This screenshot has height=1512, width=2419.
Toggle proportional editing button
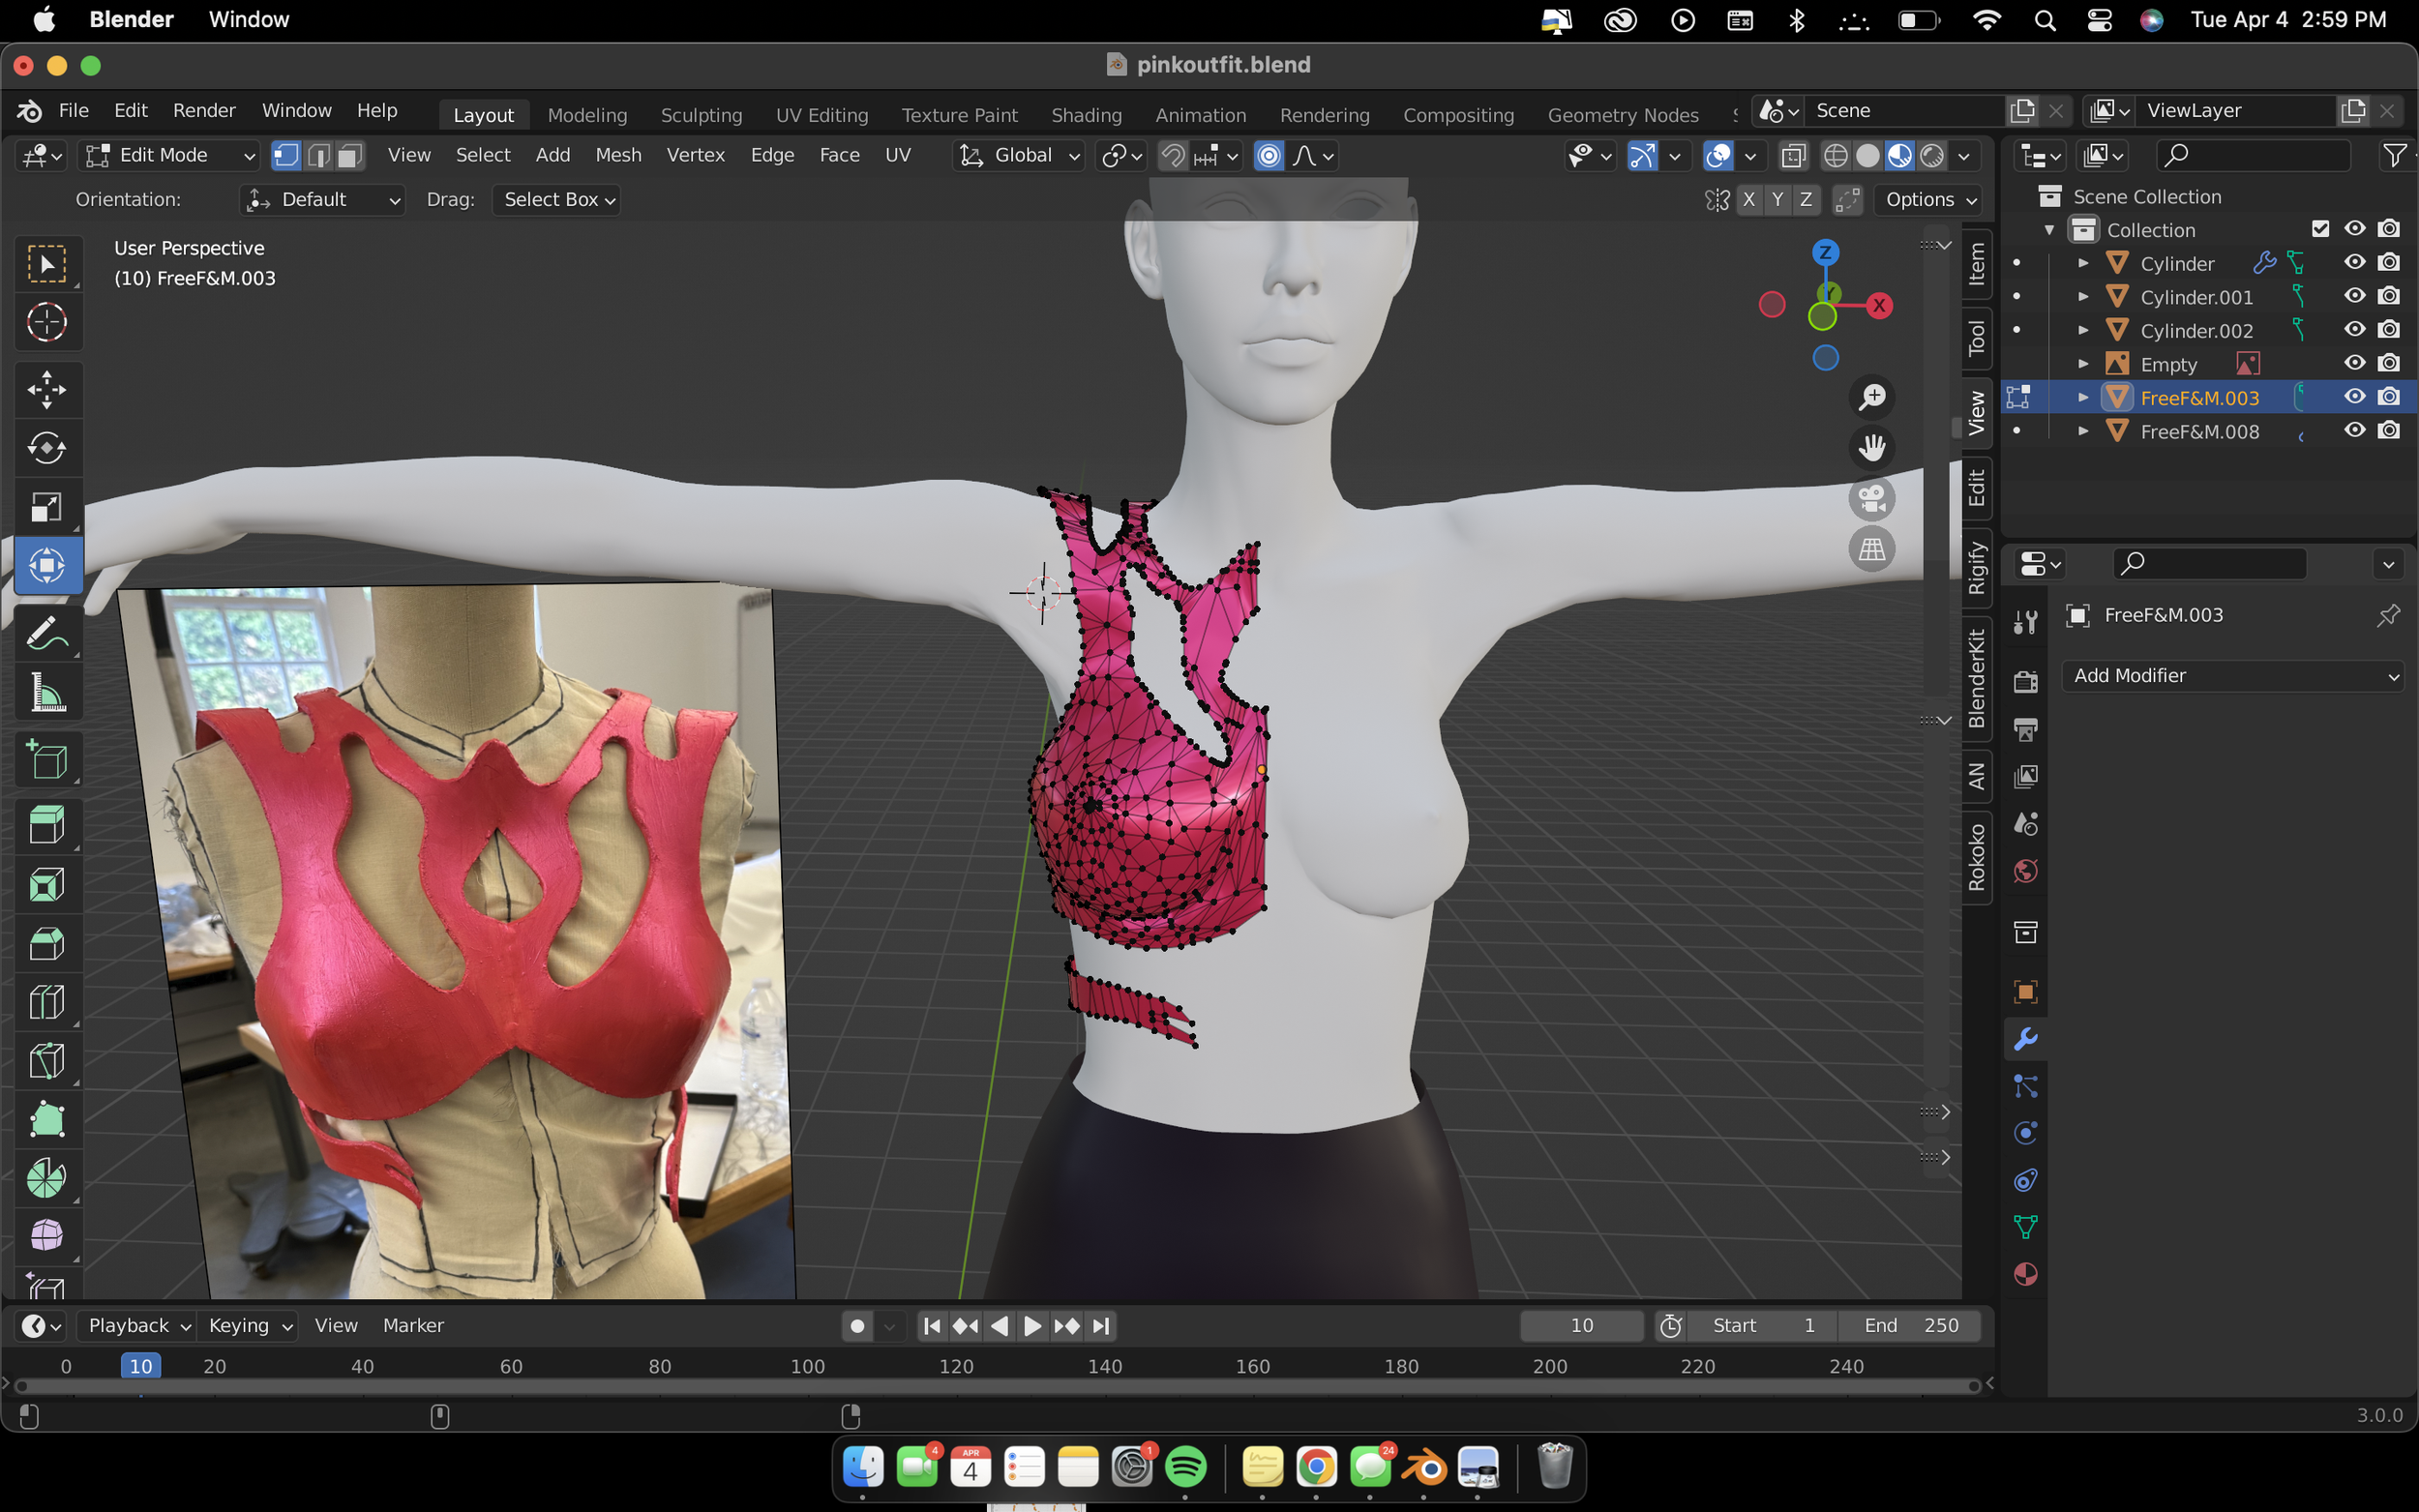point(1268,156)
